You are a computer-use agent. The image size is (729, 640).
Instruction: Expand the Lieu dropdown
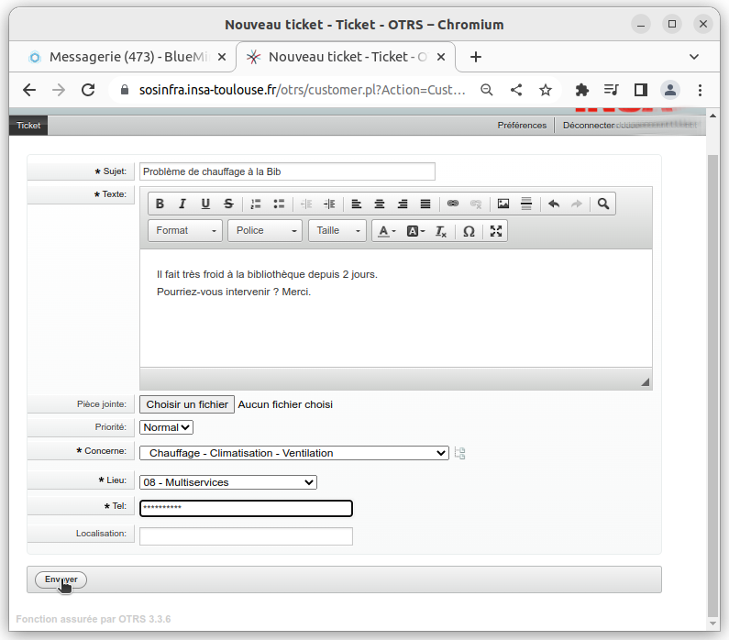pos(228,482)
